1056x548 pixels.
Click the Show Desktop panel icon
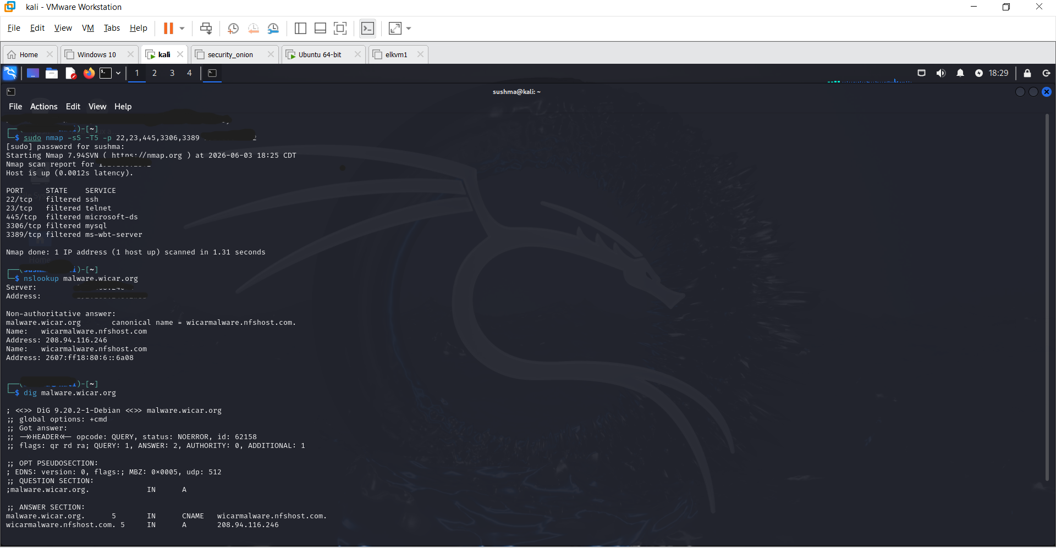click(33, 73)
